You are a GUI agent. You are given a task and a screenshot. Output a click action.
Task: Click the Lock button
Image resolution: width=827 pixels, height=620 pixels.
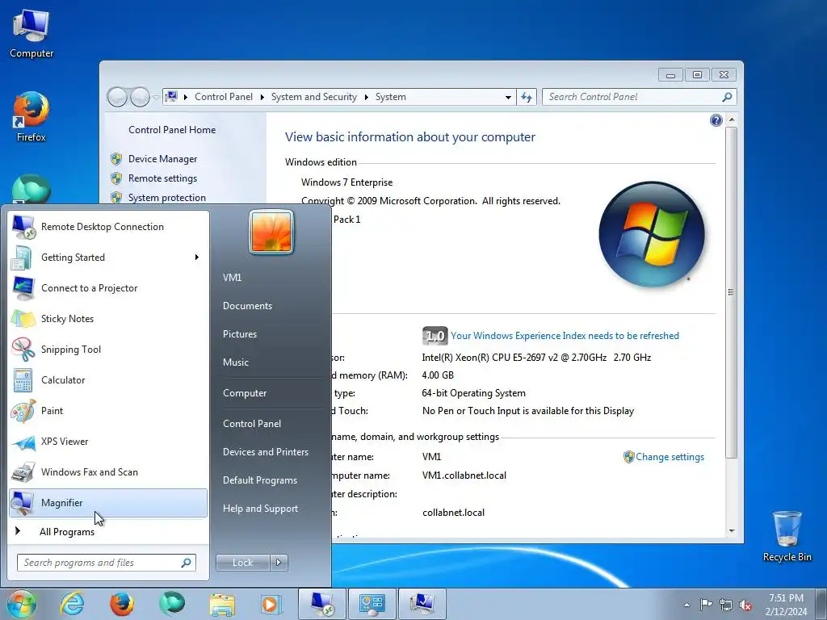(242, 563)
